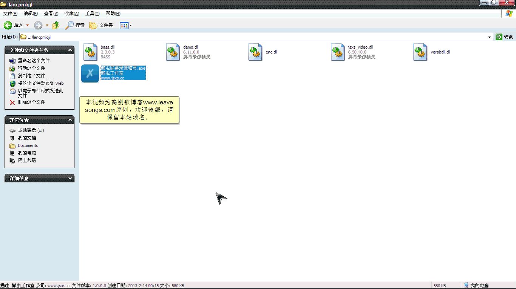Click the local disk E: drive icon
This screenshot has height=289, width=516.
point(12,130)
